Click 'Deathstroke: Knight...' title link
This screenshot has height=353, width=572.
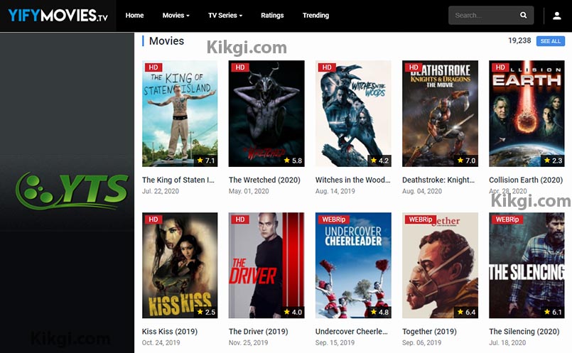(438, 180)
